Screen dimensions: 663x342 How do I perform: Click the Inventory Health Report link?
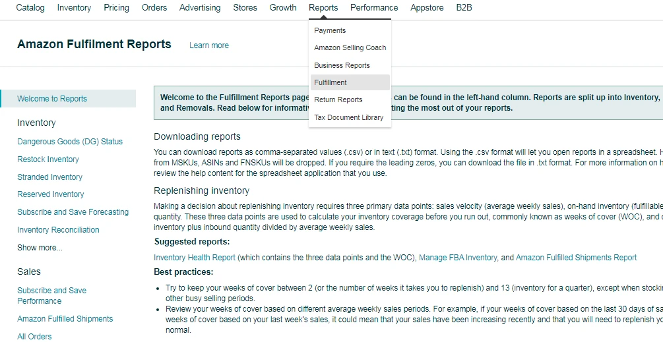[x=195, y=257]
